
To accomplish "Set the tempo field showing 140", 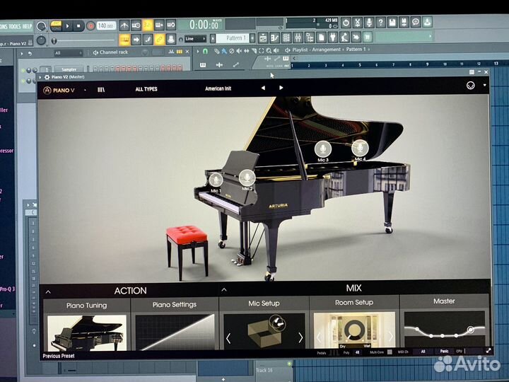I will (106, 25).
